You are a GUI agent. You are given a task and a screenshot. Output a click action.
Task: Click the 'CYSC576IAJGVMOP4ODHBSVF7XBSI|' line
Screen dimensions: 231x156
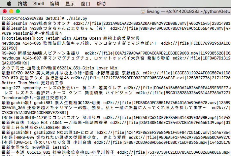pos(35,113)
